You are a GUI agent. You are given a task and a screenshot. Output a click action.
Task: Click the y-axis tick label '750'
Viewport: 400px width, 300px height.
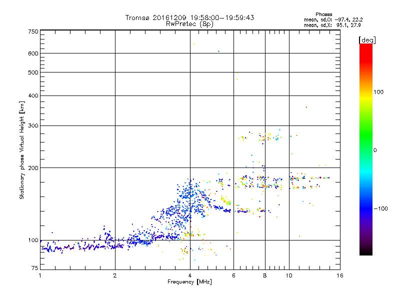[x=33, y=31]
